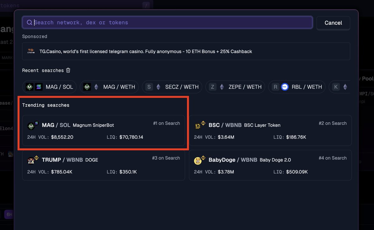This screenshot has width=374, height=230.
Task: Select the MAG / SOL recent search chip
Action: pyautogui.click(x=50, y=87)
